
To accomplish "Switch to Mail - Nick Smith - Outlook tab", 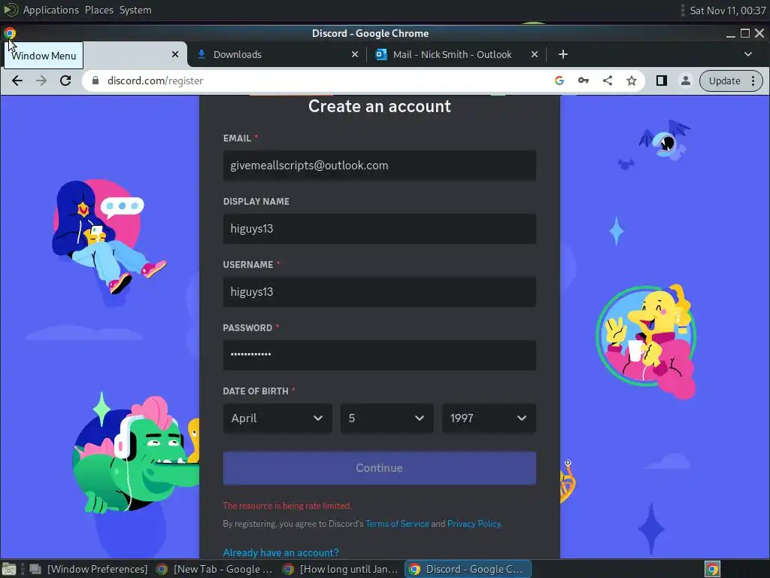I will pos(456,54).
